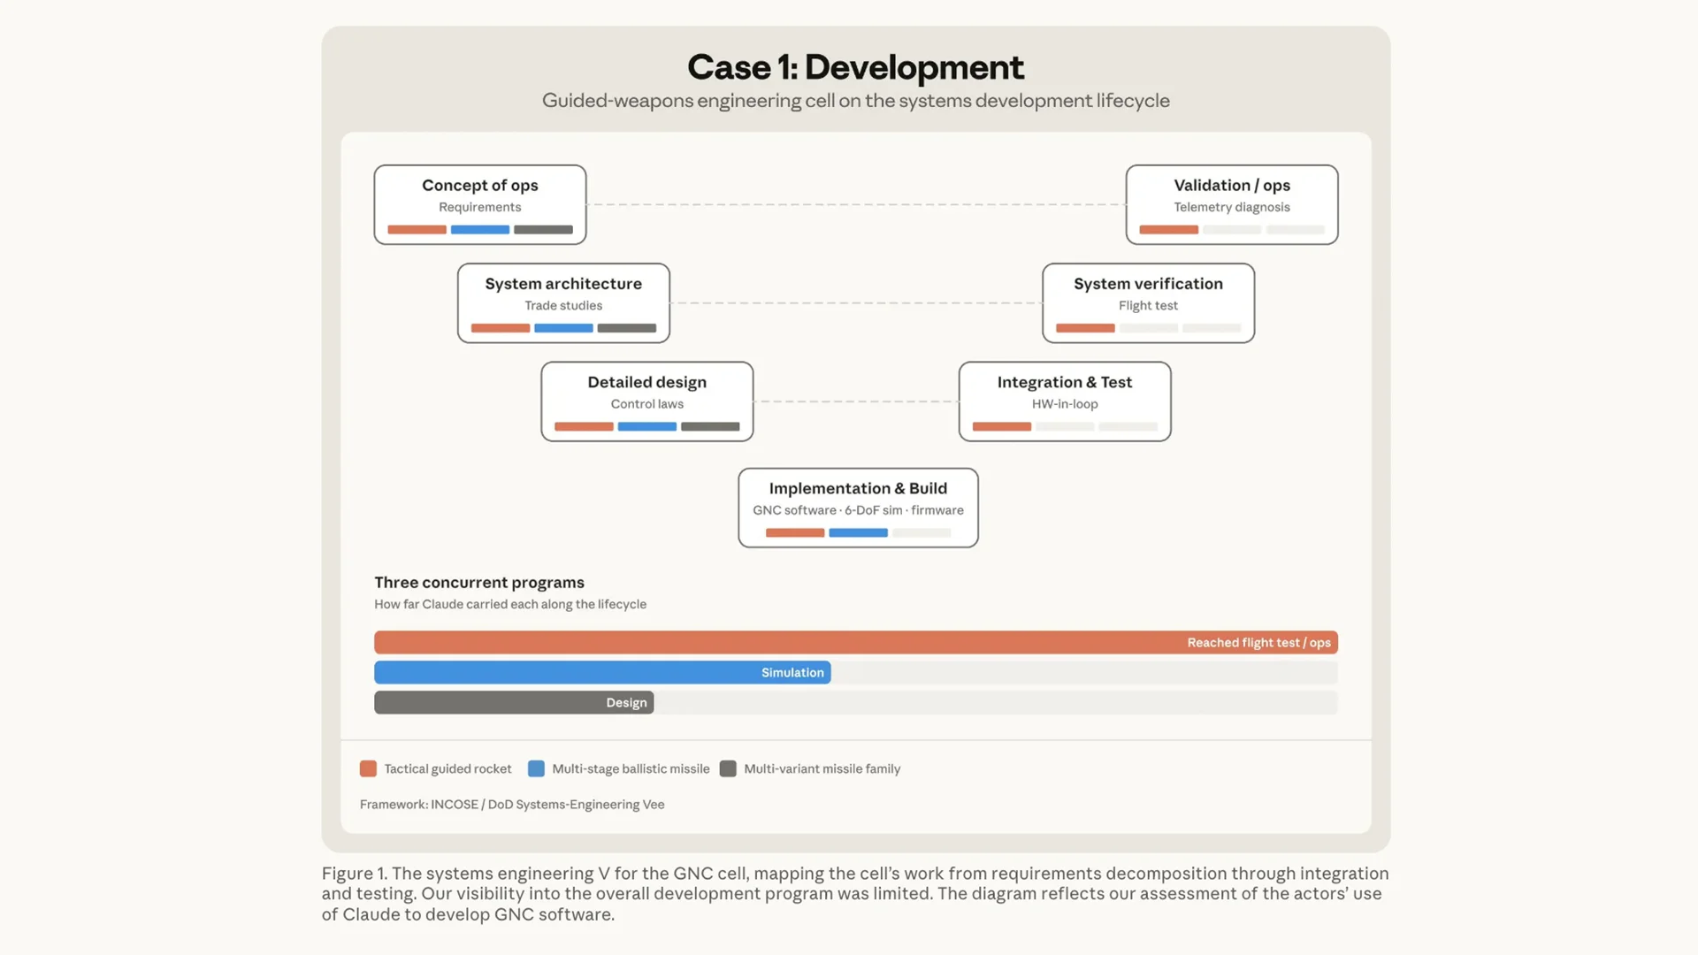Click the blue bar in Implementation & Build
This screenshot has width=1698, height=955.
click(x=858, y=532)
